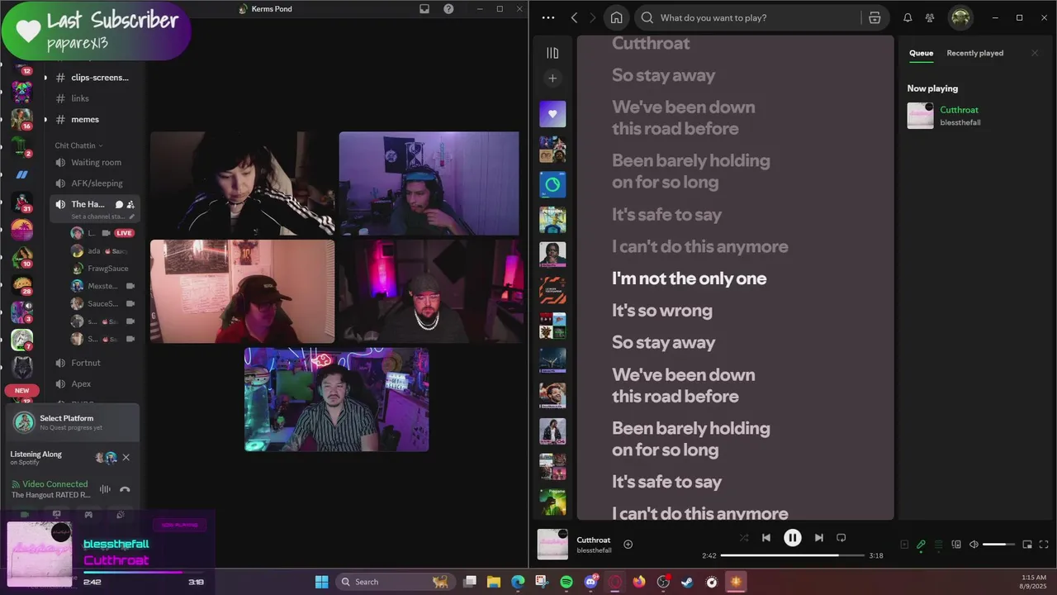Viewport: 1057px width, 595px height.
Task: Expand the clips-screens channel arrow
Action: tap(45, 78)
